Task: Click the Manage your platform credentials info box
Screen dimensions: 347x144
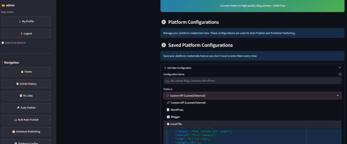Action: (x=252, y=33)
